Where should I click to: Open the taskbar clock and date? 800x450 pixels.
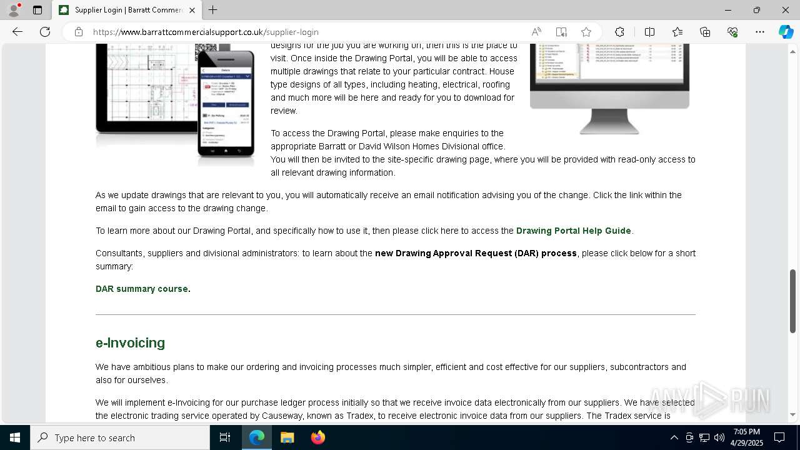746,437
